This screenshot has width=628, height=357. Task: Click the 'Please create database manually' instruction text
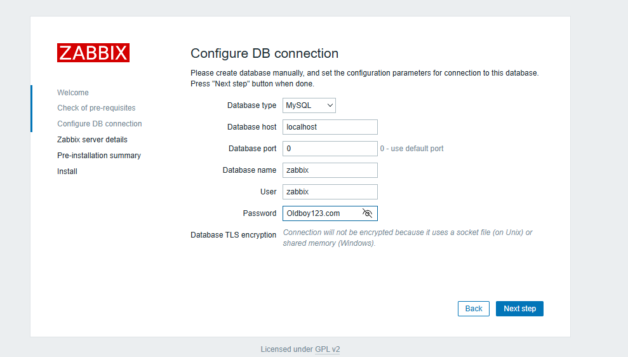pos(364,79)
